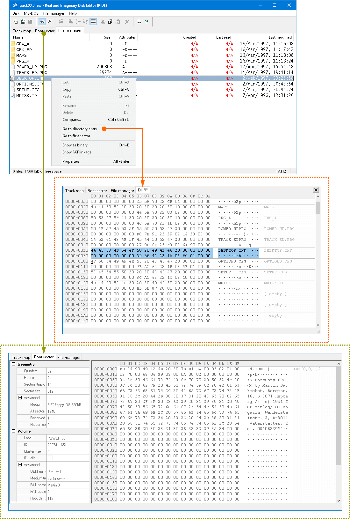Select the details report view icon
The height and width of the screenshot is (519, 350).
(93, 22)
